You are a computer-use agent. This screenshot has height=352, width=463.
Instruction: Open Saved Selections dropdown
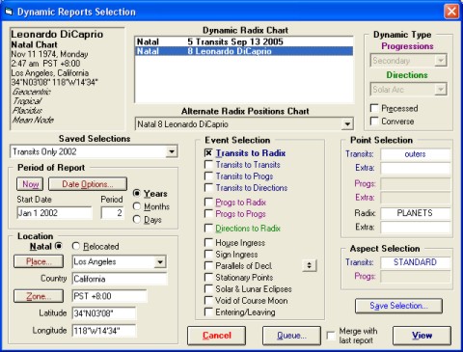coord(172,151)
